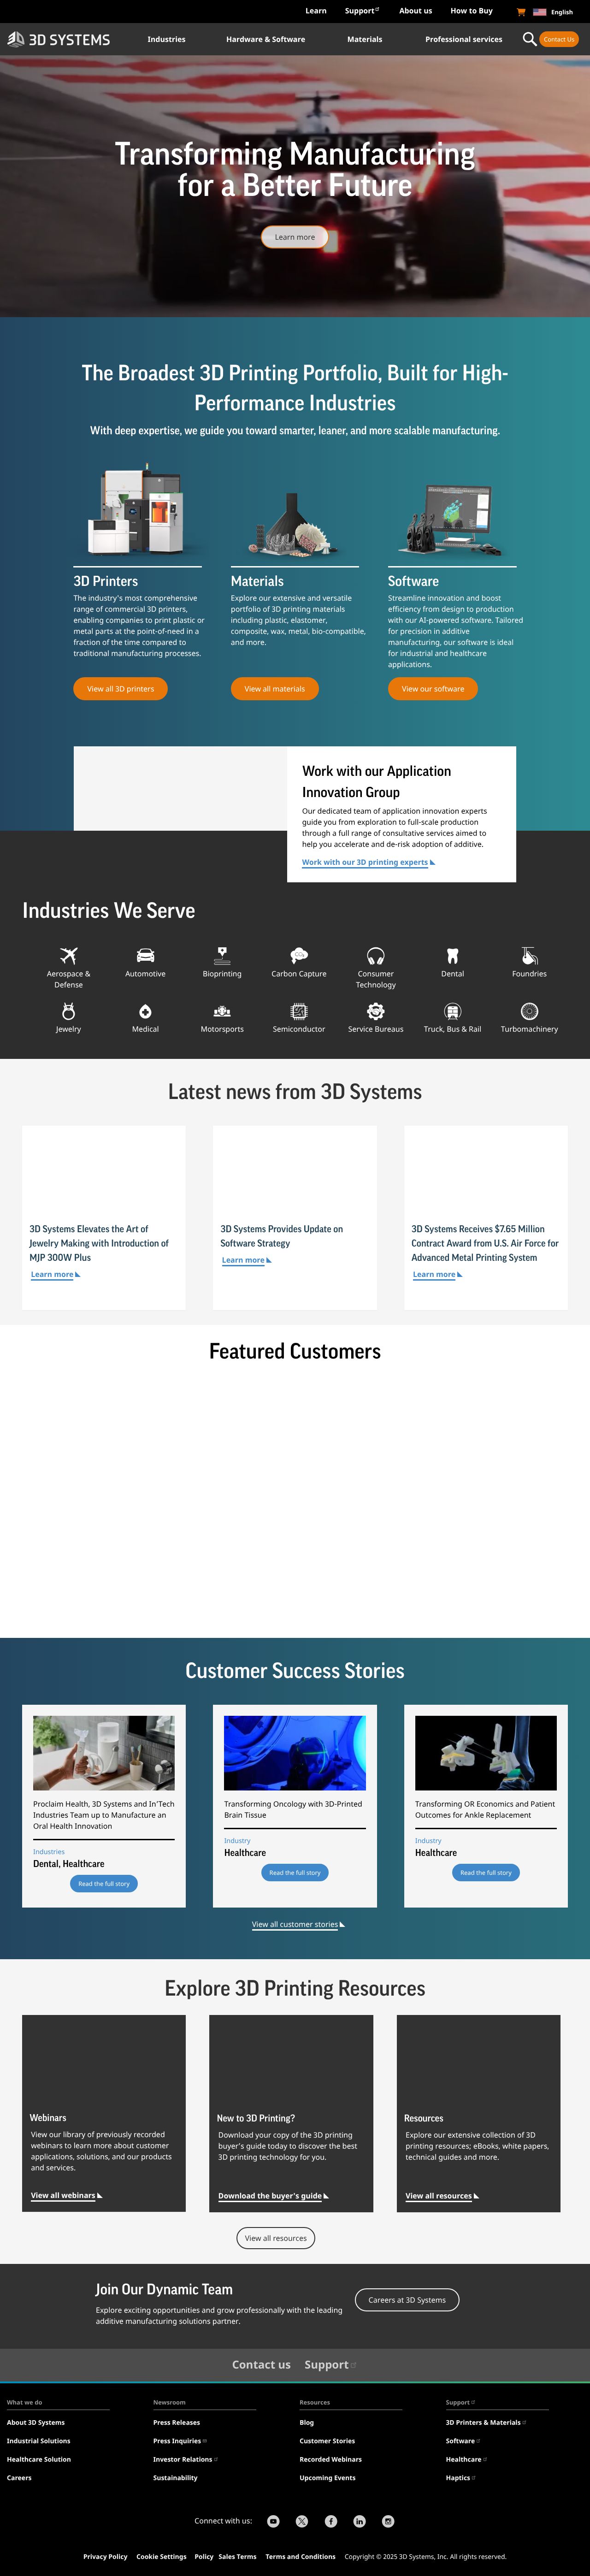Click the orange Contact Us button

pyautogui.click(x=559, y=39)
